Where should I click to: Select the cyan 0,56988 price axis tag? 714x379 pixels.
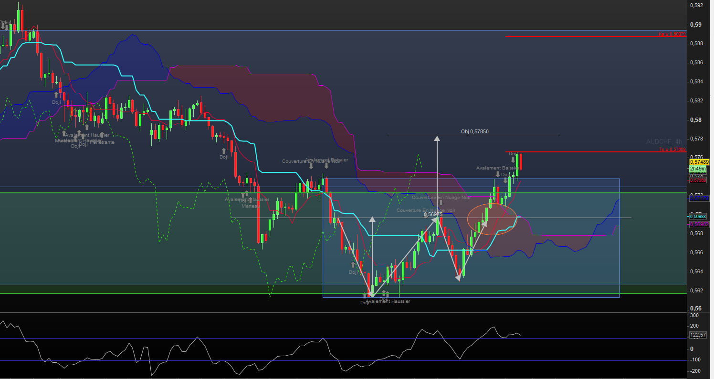698,216
